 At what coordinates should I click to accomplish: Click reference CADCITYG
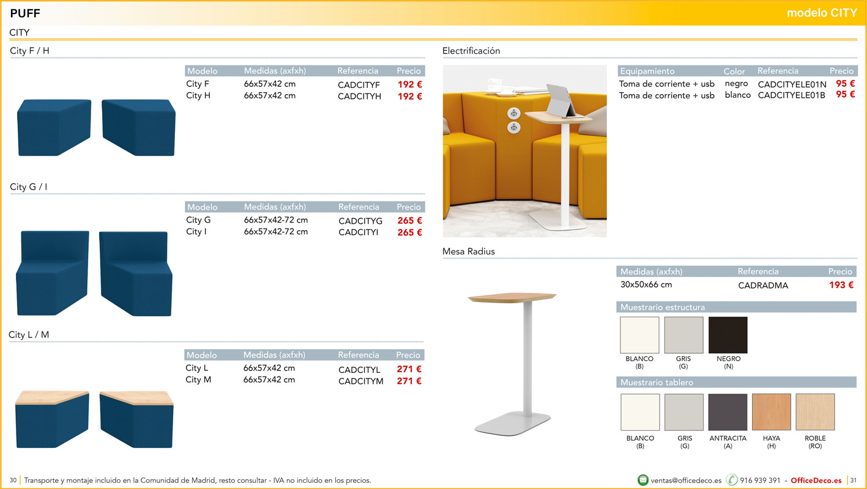[x=360, y=221]
